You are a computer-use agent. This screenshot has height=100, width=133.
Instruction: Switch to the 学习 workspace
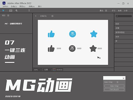(x=114, y=11)
